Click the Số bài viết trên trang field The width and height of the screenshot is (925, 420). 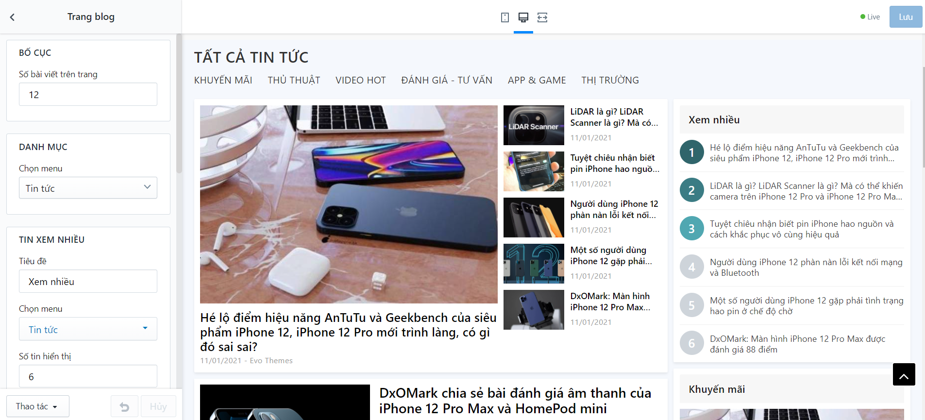pos(88,94)
